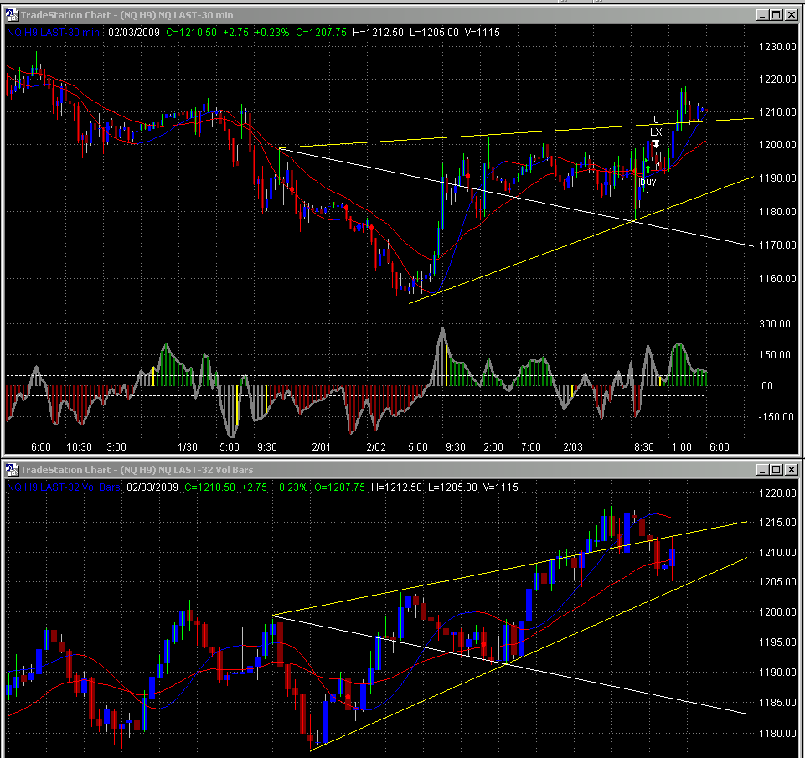Click C=1210.50 in the Vol Bars status line
Viewport: 805px width, 758px height.
tap(210, 487)
